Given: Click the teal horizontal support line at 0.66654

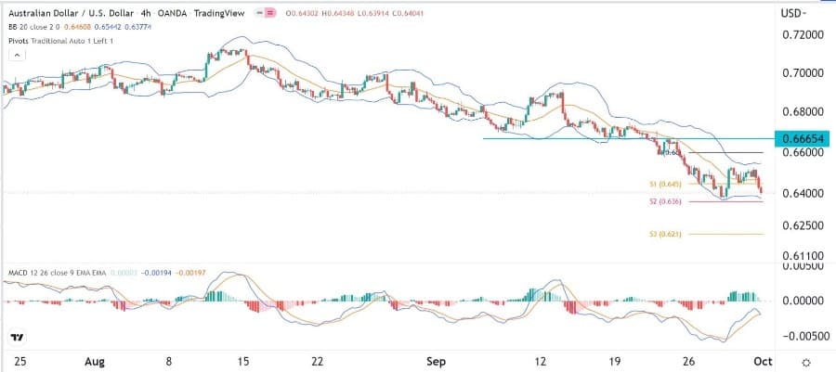Looking at the screenshot, I should click(628, 139).
